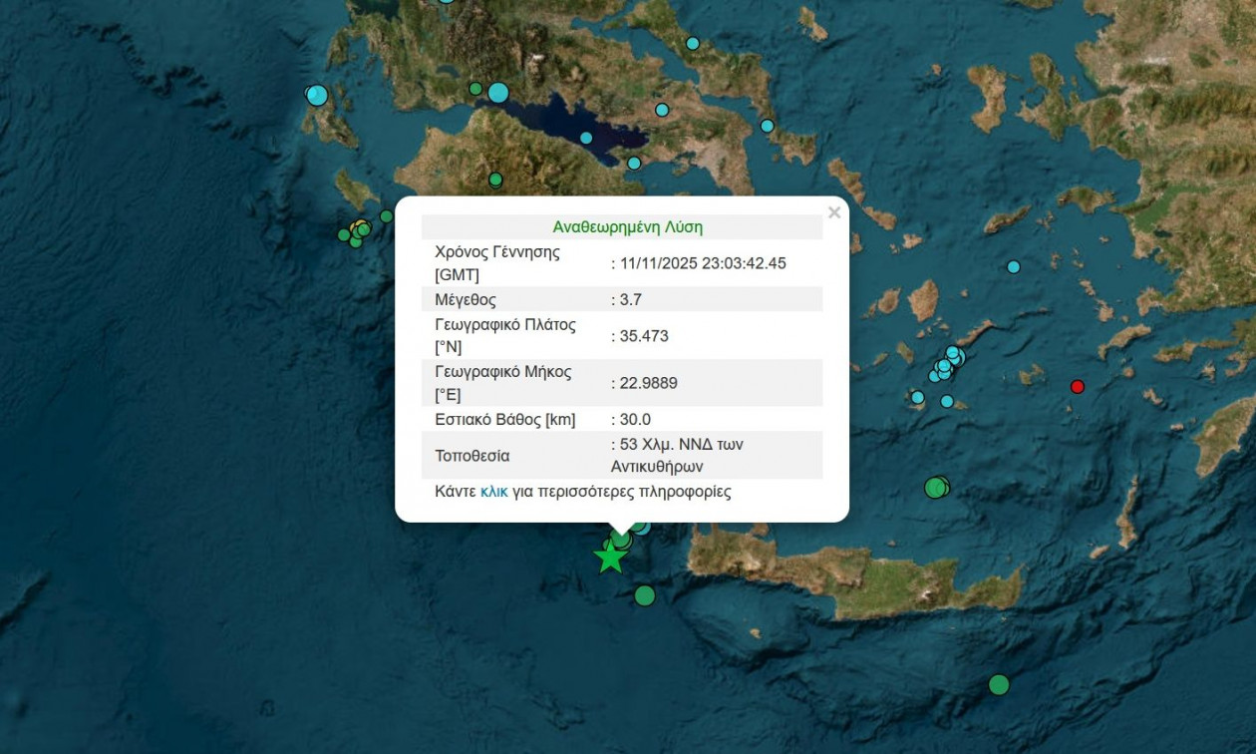Select the magnitude value 3.7 in popup

631,299
